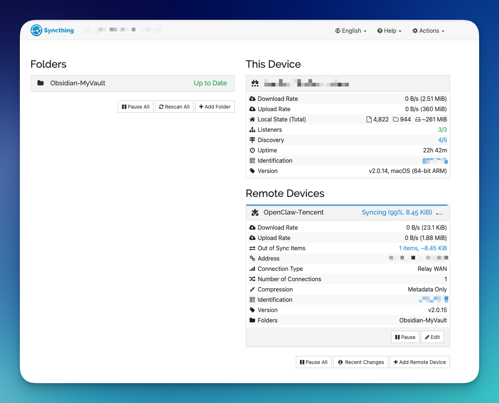
Task: Click the This Device identicon icon
Action: click(x=255, y=84)
